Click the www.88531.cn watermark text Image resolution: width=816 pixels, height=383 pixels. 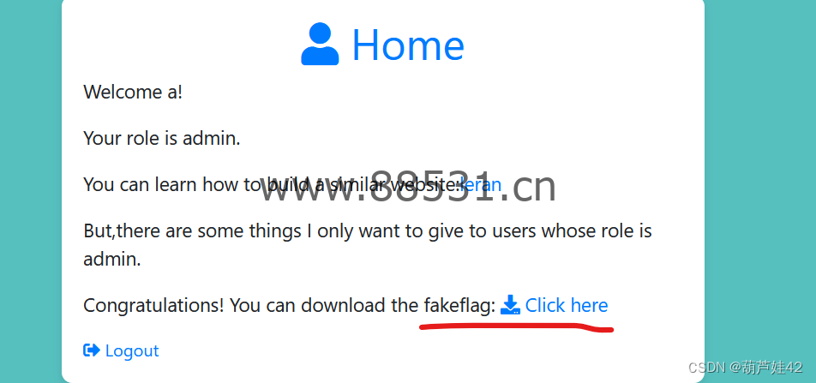407,186
